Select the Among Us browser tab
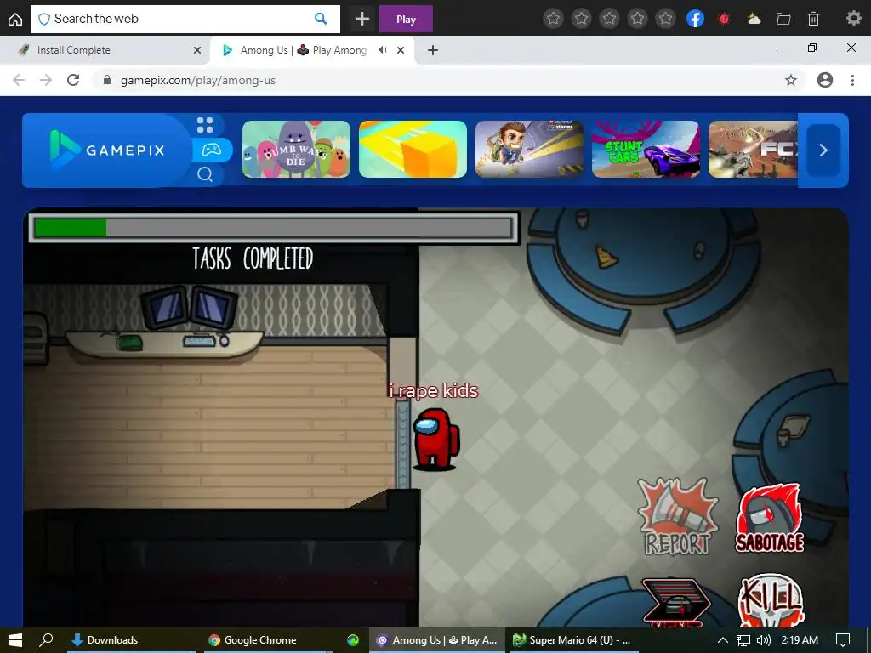Image resolution: width=871 pixels, height=653 pixels. click(x=311, y=50)
